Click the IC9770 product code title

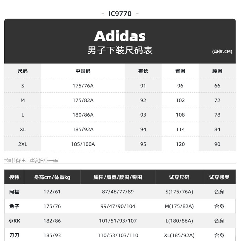[120, 14]
